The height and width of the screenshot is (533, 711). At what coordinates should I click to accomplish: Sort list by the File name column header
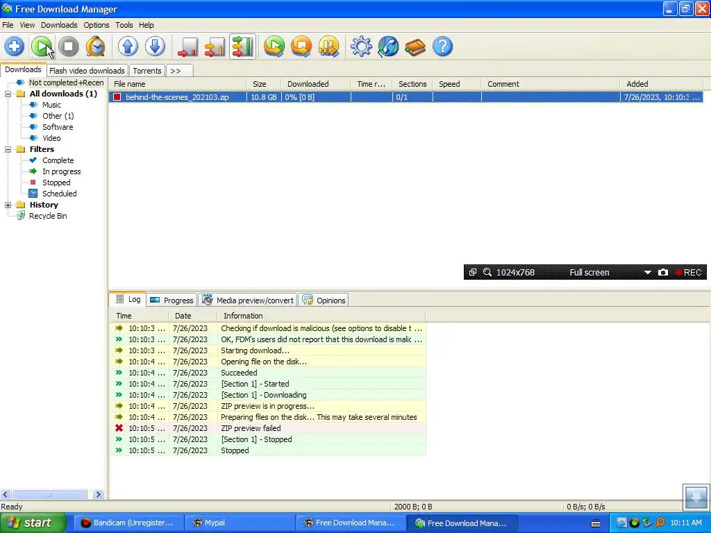177,84
